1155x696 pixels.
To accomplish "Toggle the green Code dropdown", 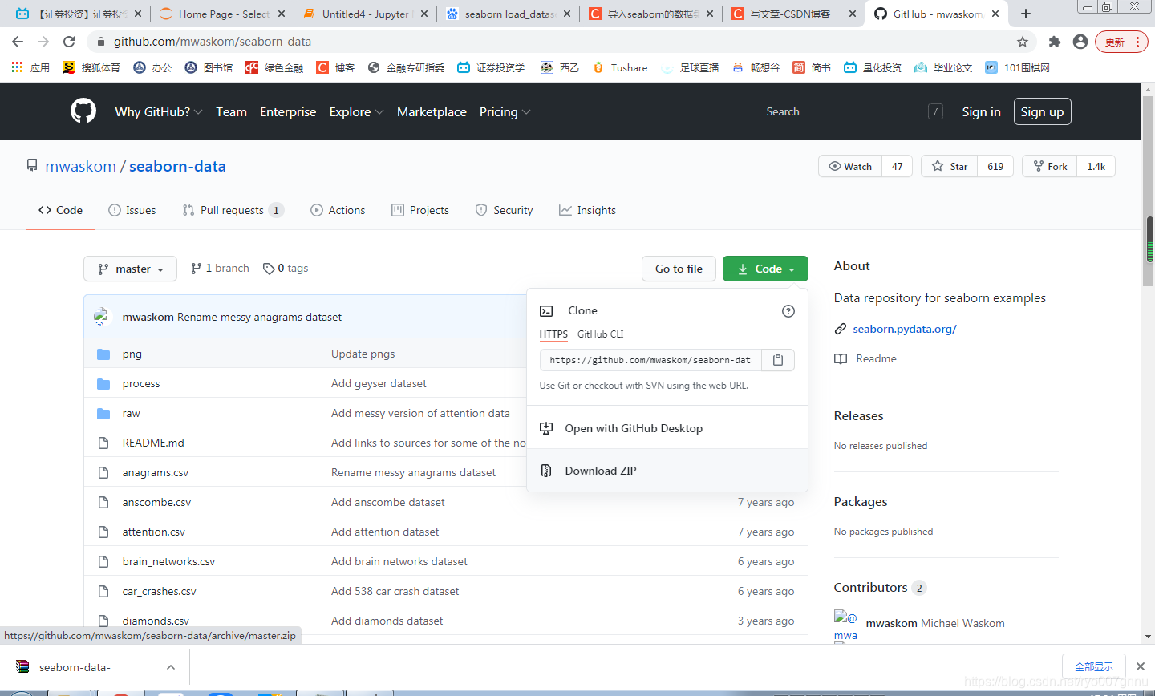I will [765, 269].
